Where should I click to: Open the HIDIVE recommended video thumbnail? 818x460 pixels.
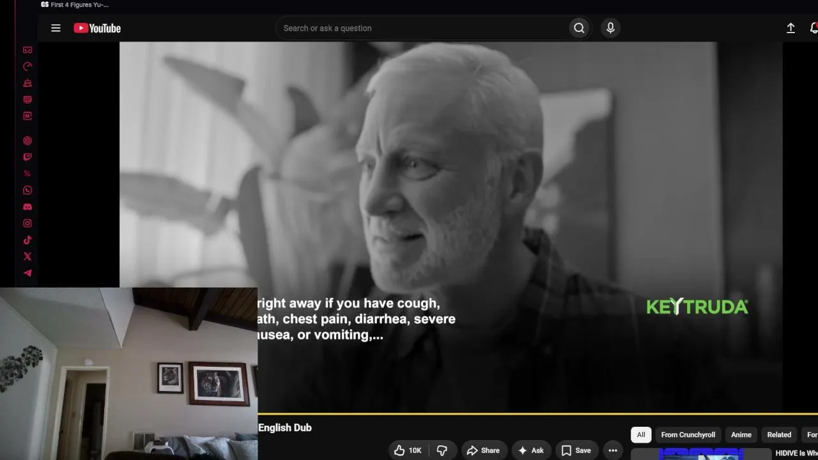click(x=700, y=454)
